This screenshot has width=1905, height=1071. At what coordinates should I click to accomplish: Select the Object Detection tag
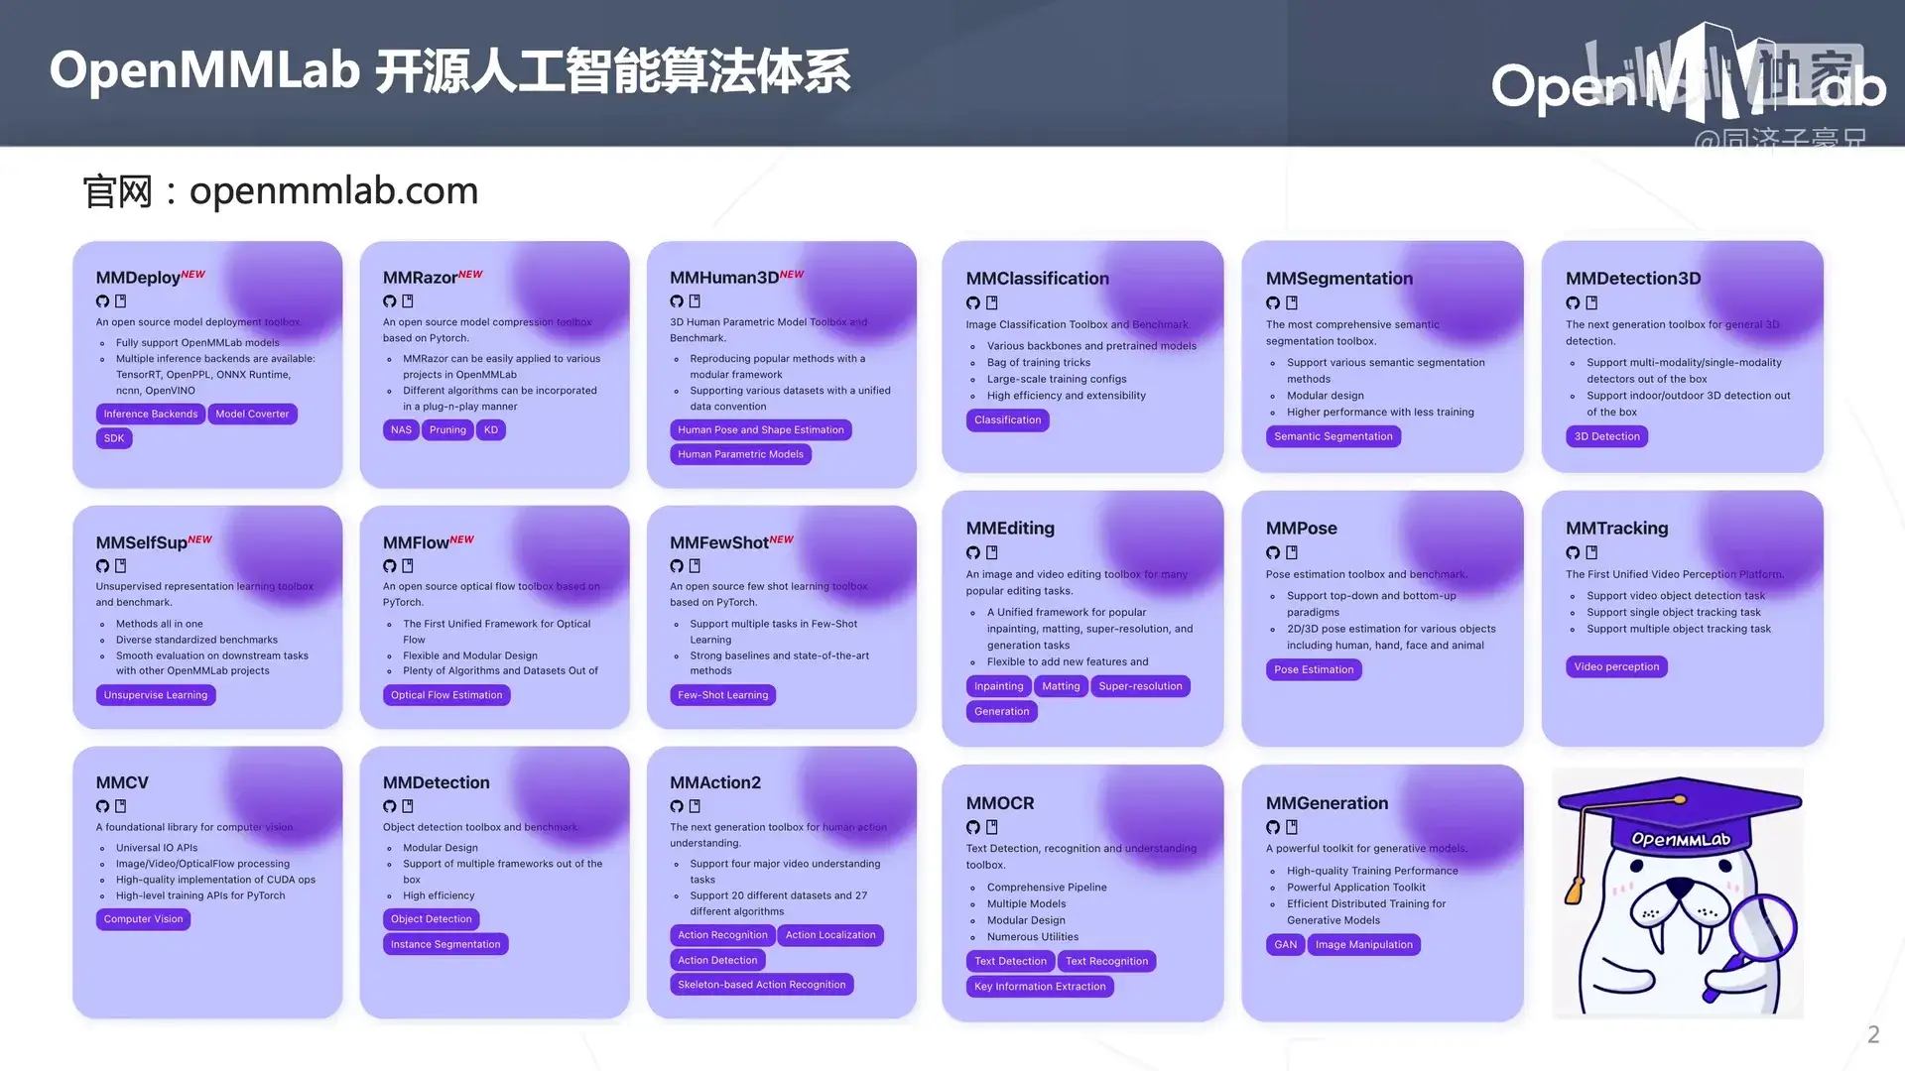(432, 919)
